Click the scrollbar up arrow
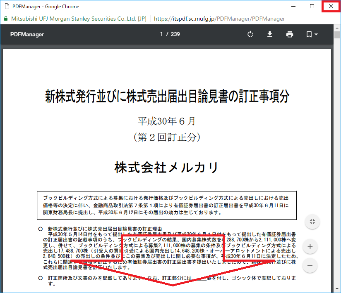This screenshot has height=293, width=341. (337, 28)
